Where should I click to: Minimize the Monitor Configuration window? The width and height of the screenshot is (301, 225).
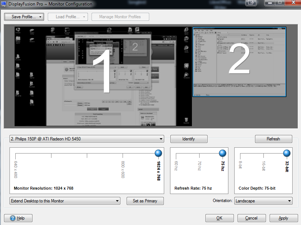[270, 3]
